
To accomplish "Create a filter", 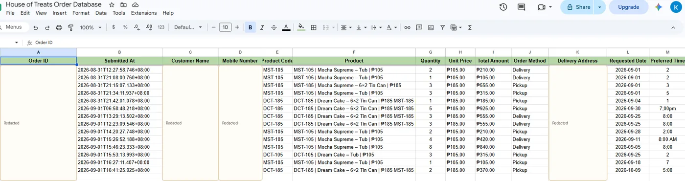I will point(442,27).
